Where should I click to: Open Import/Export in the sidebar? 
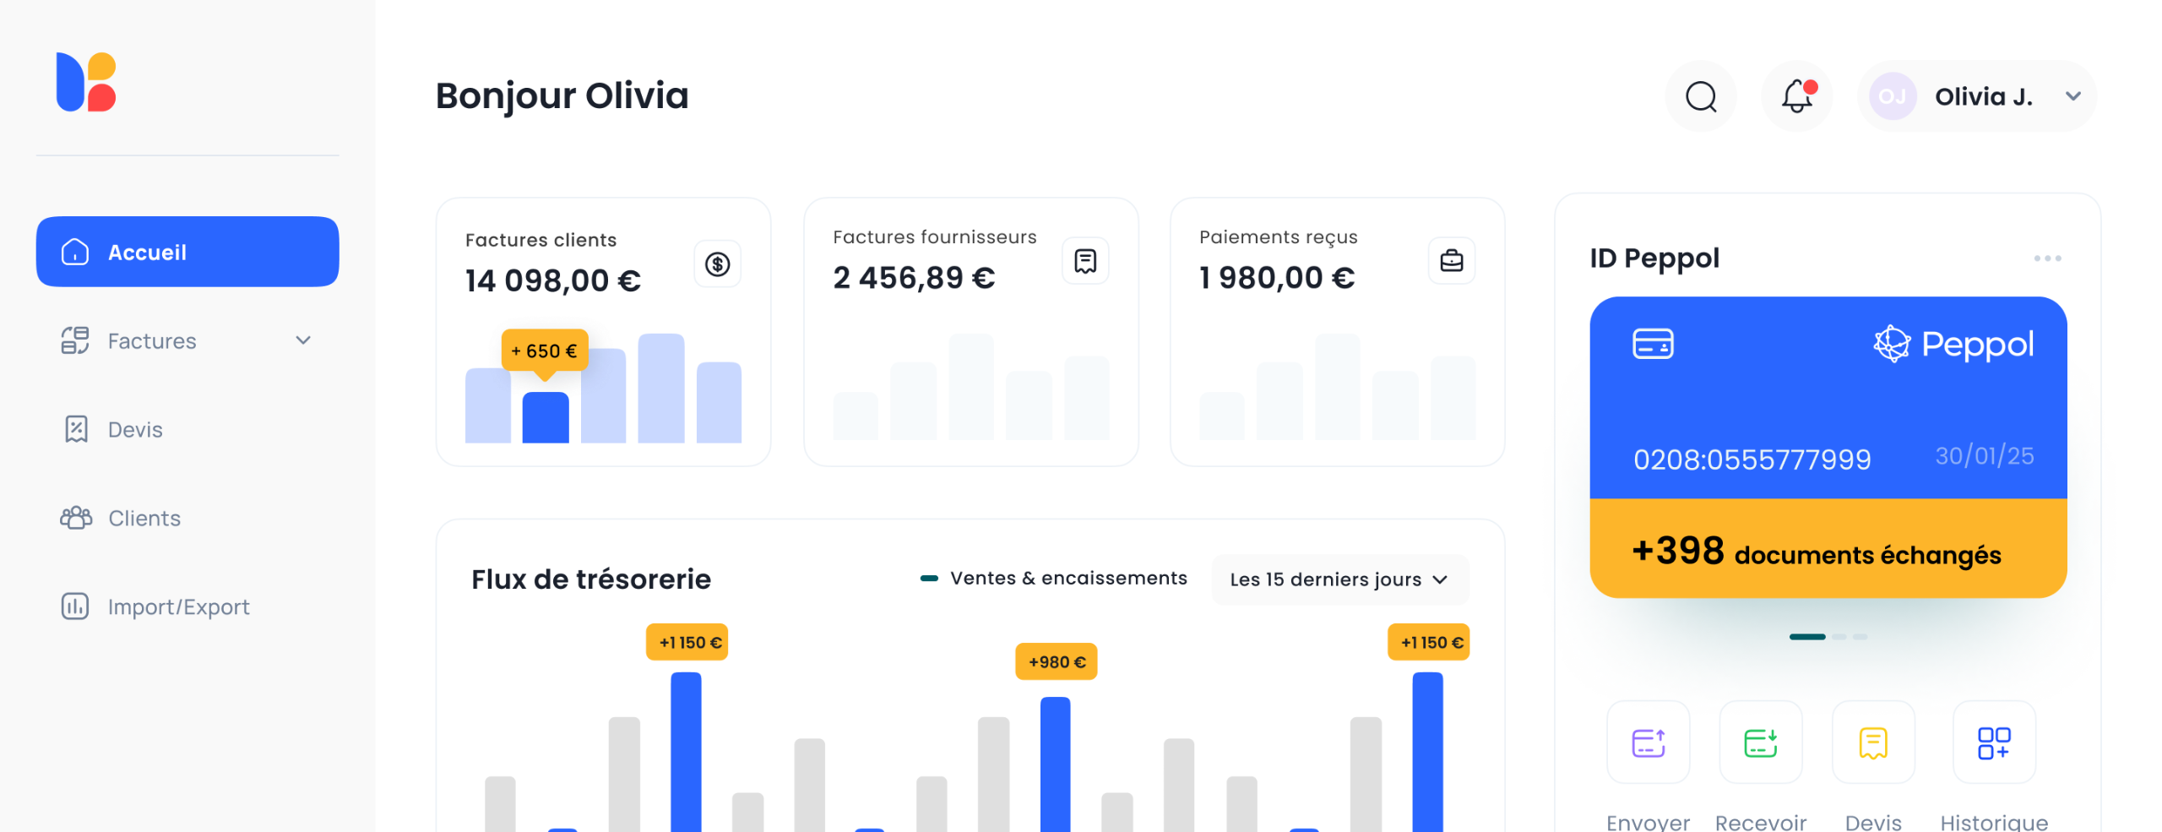point(177,606)
